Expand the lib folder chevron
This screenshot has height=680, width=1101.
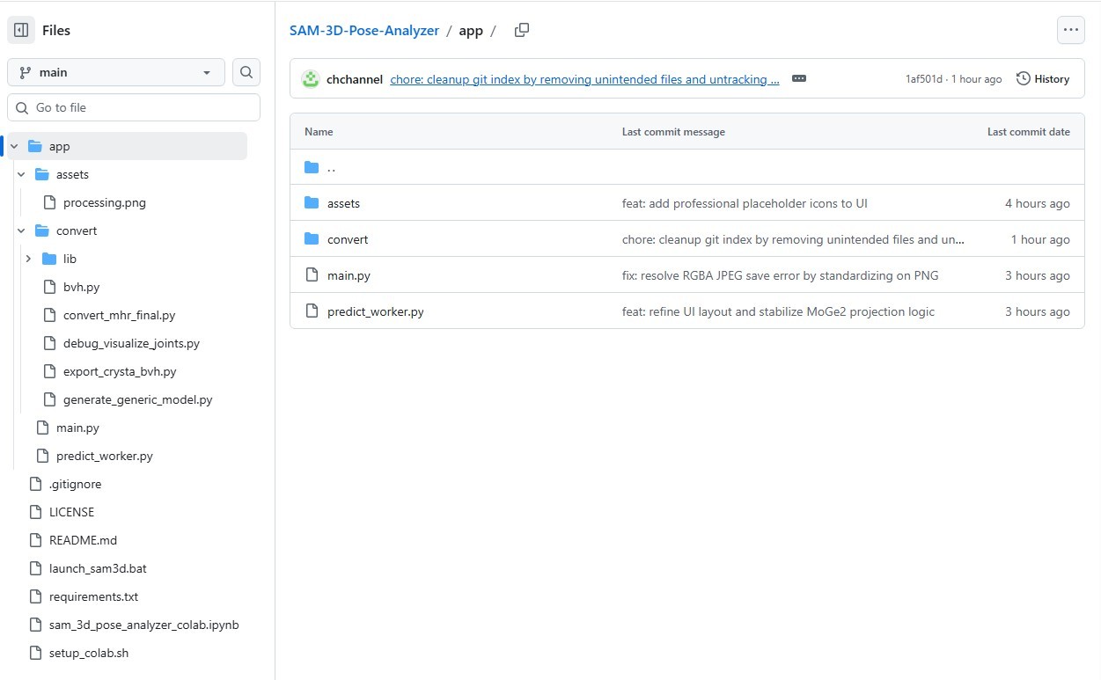click(x=28, y=259)
